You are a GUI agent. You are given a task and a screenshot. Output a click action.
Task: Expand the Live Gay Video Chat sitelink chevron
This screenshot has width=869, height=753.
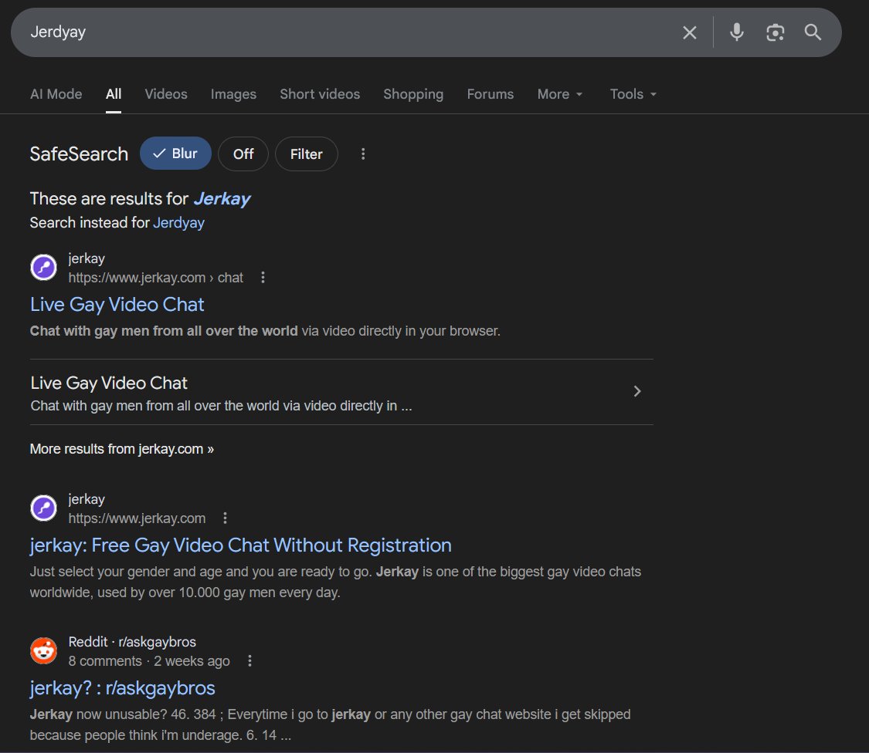(637, 391)
